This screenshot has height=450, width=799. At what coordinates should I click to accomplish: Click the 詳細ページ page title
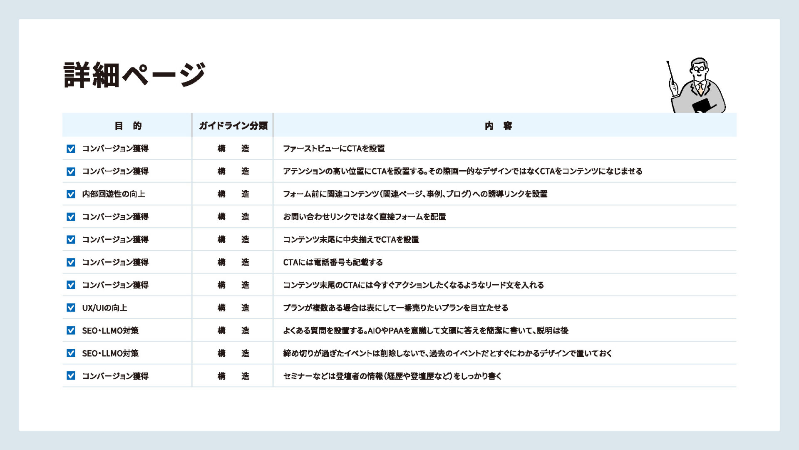[134, 75]
